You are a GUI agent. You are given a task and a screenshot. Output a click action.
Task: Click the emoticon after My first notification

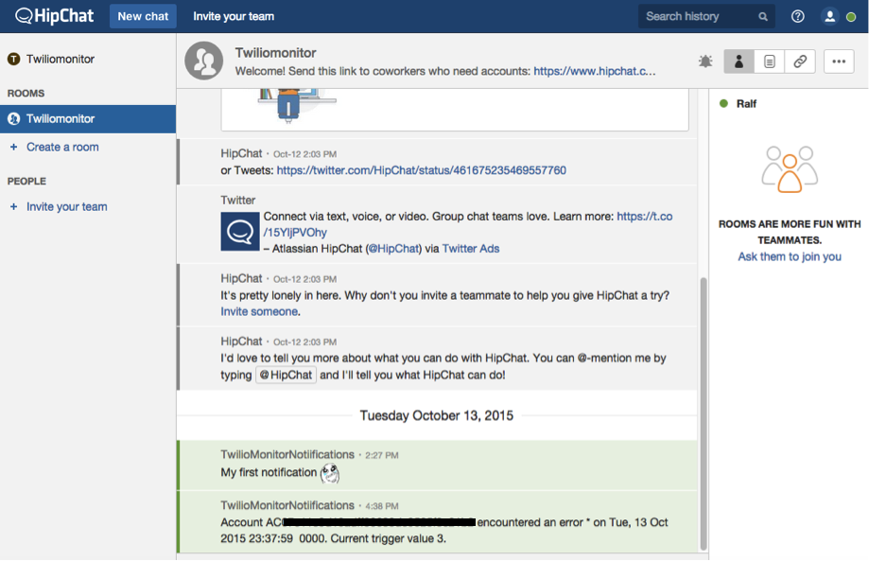point(330,473)
